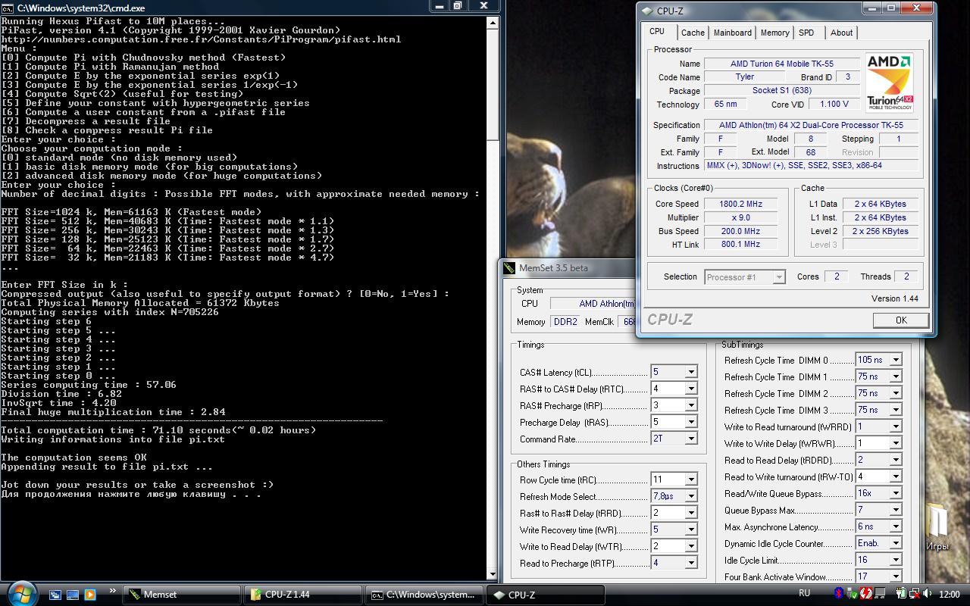Open the Command Rate 2T dropdown

[x=690, y=439]
